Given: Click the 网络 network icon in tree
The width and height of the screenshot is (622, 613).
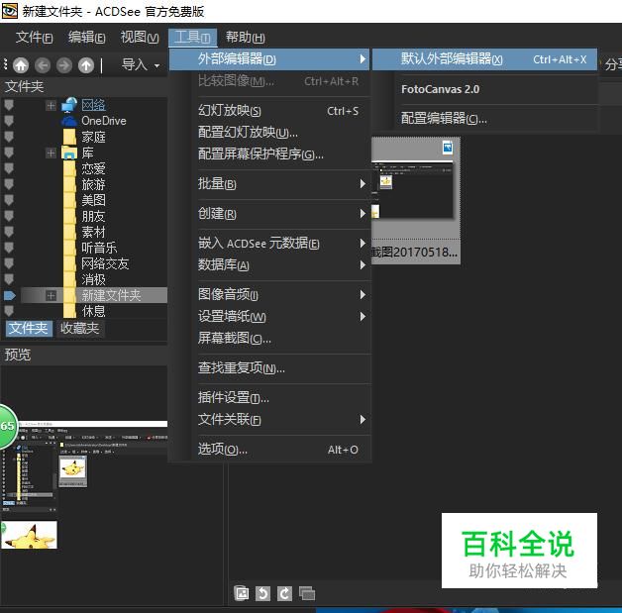Looking at the screenshot, I should coord(69,105).
